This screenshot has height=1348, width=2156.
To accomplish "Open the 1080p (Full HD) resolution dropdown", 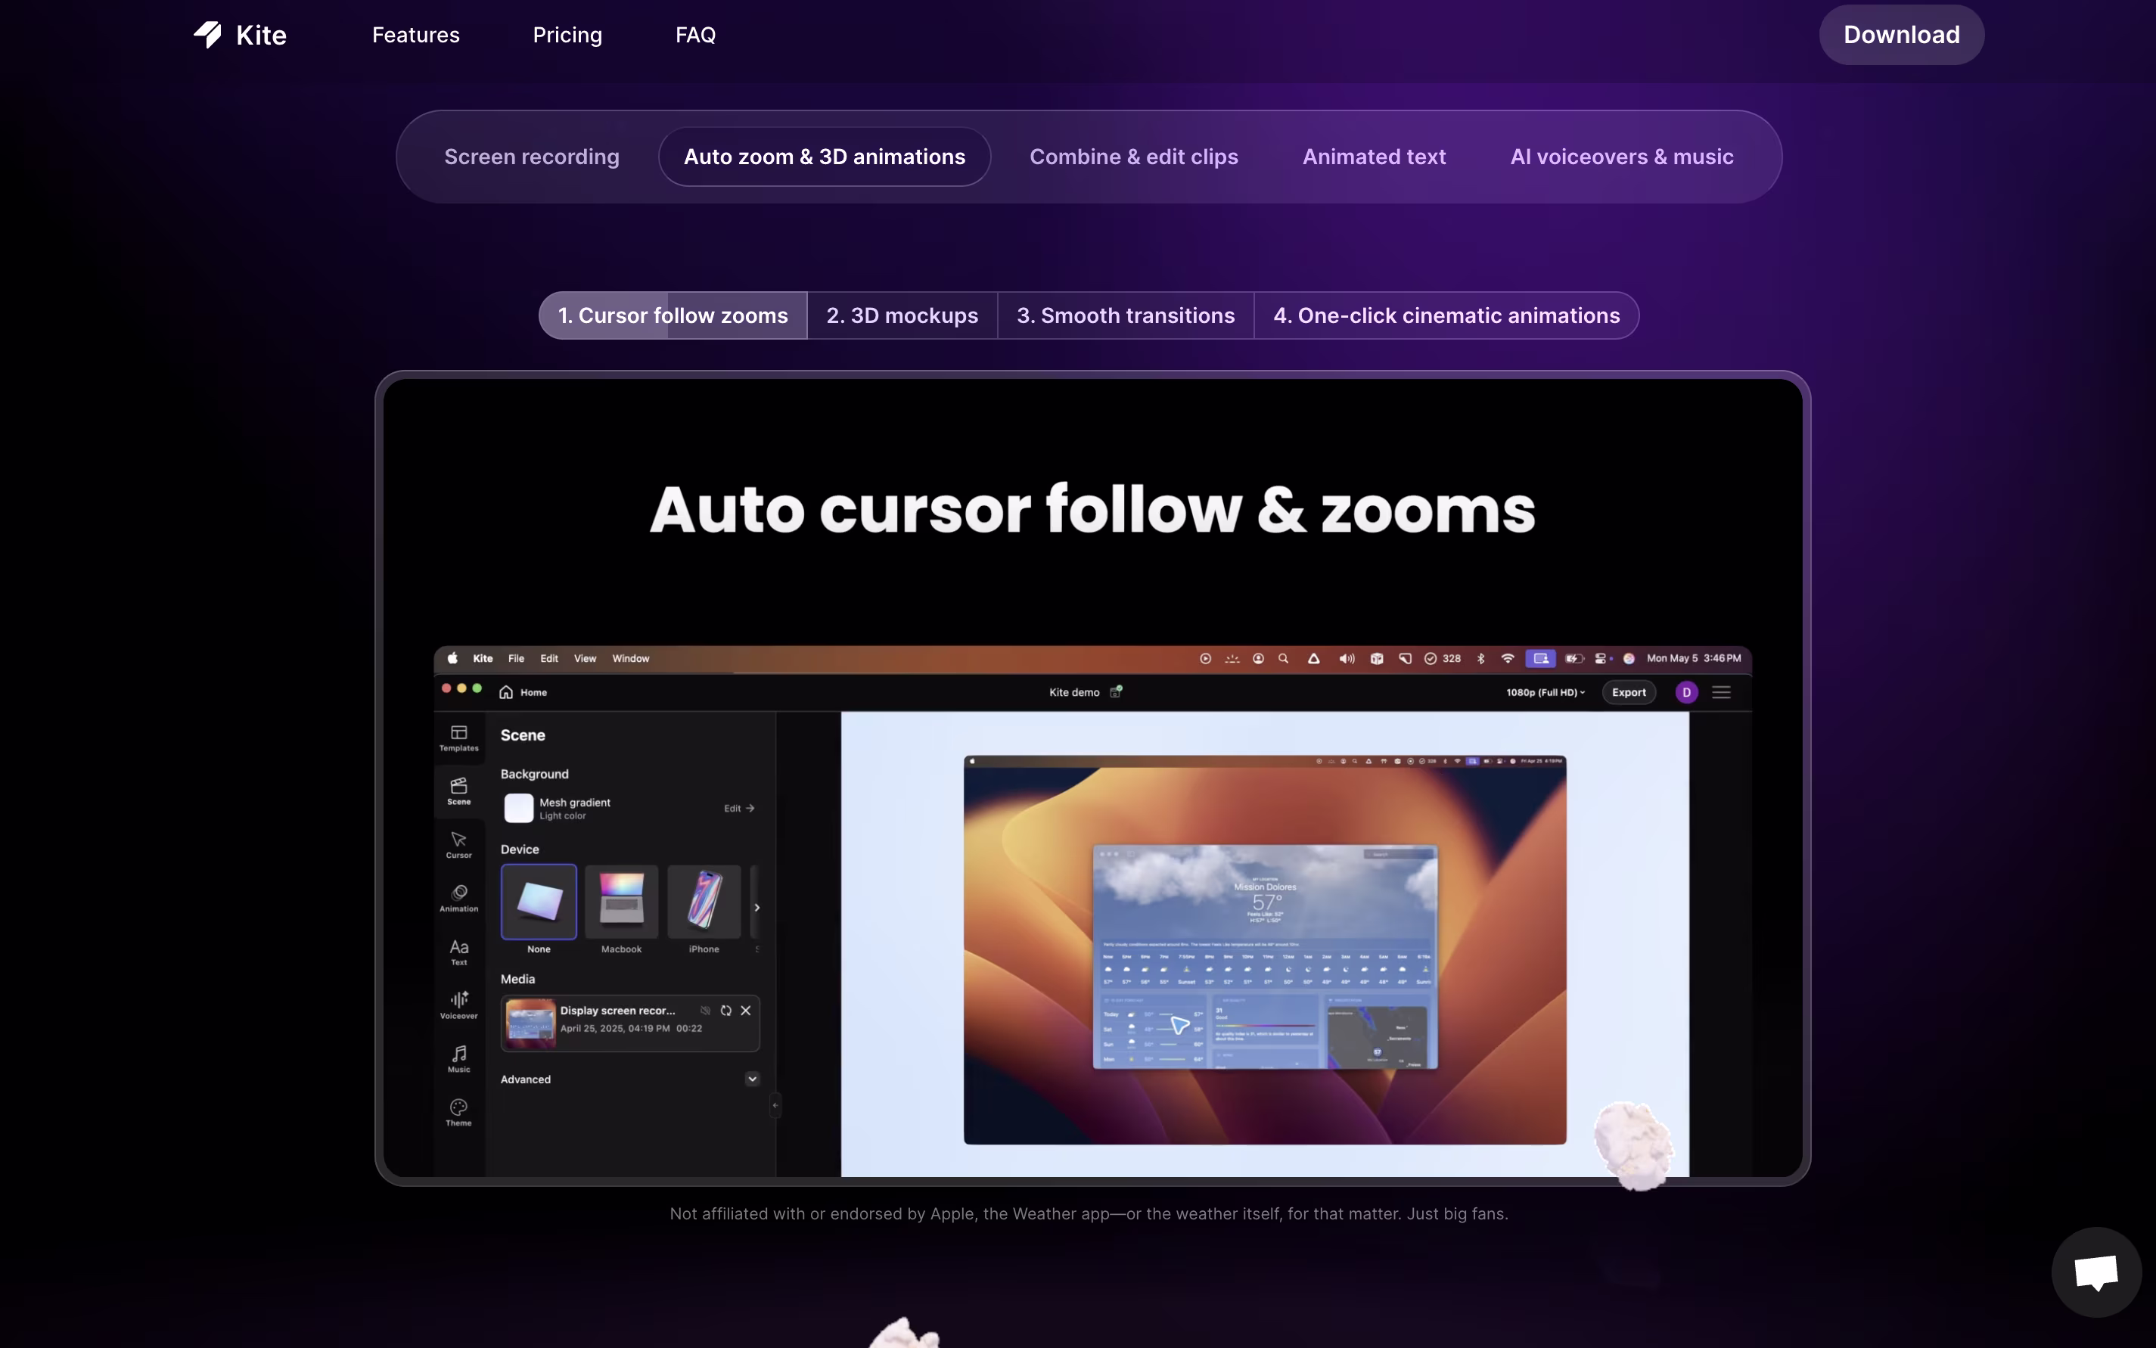I will coord(1546,692).
